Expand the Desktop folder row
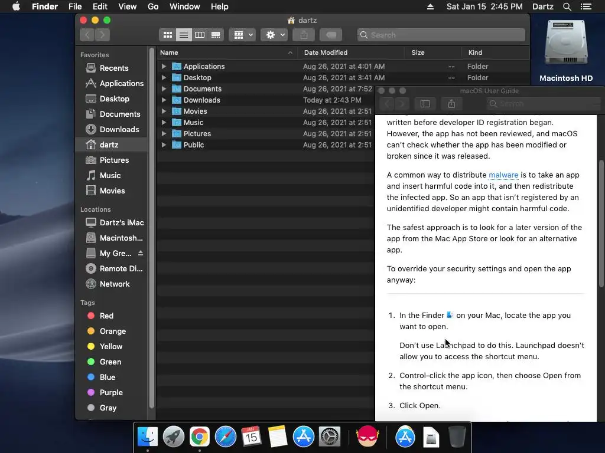 click(x=164, y=77)
